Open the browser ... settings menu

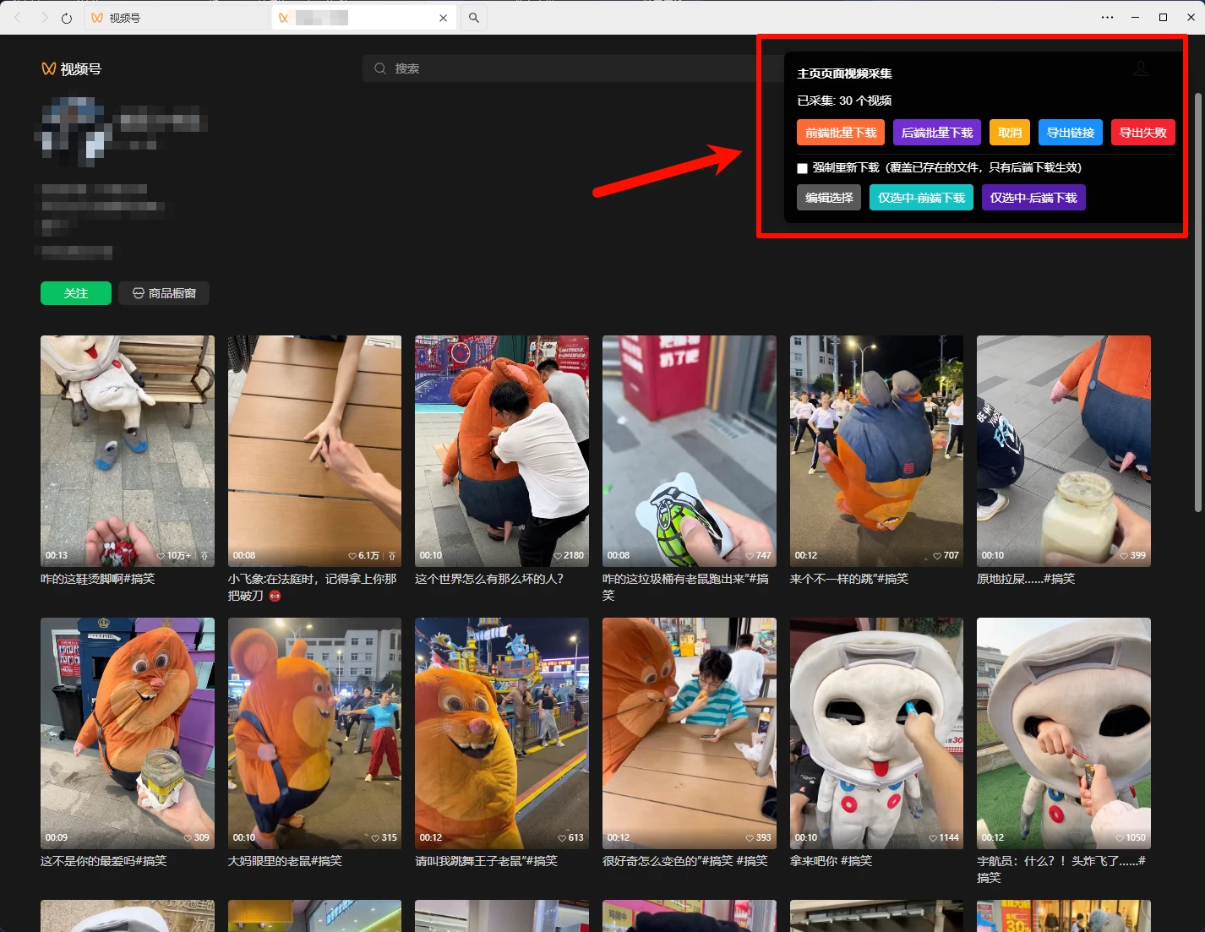pyautogui.click(x=1107, y=17)
